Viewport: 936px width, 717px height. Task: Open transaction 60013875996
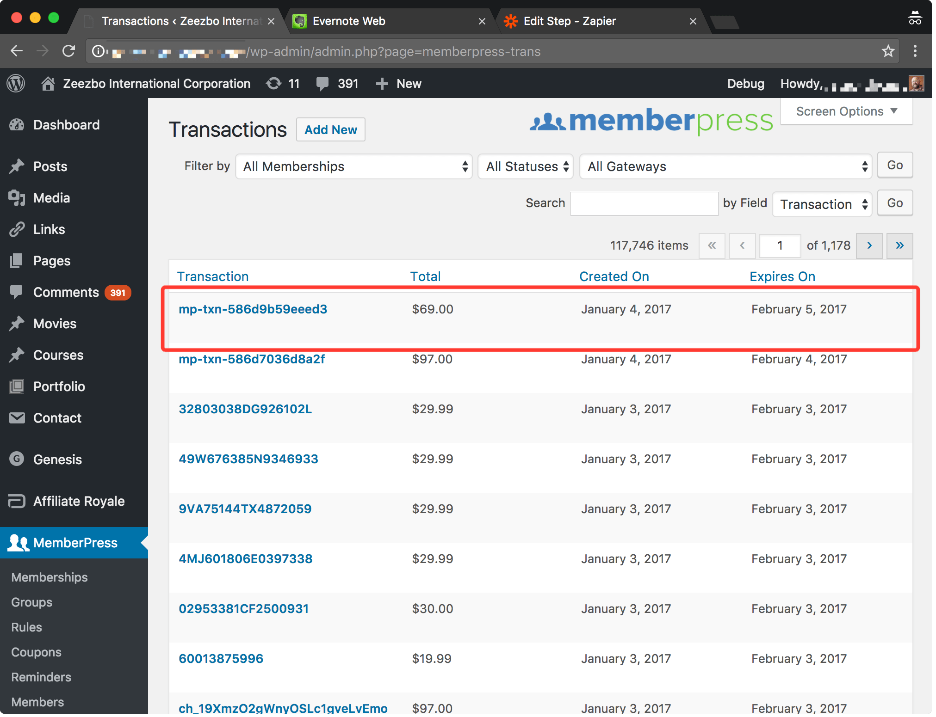[221, 658]
